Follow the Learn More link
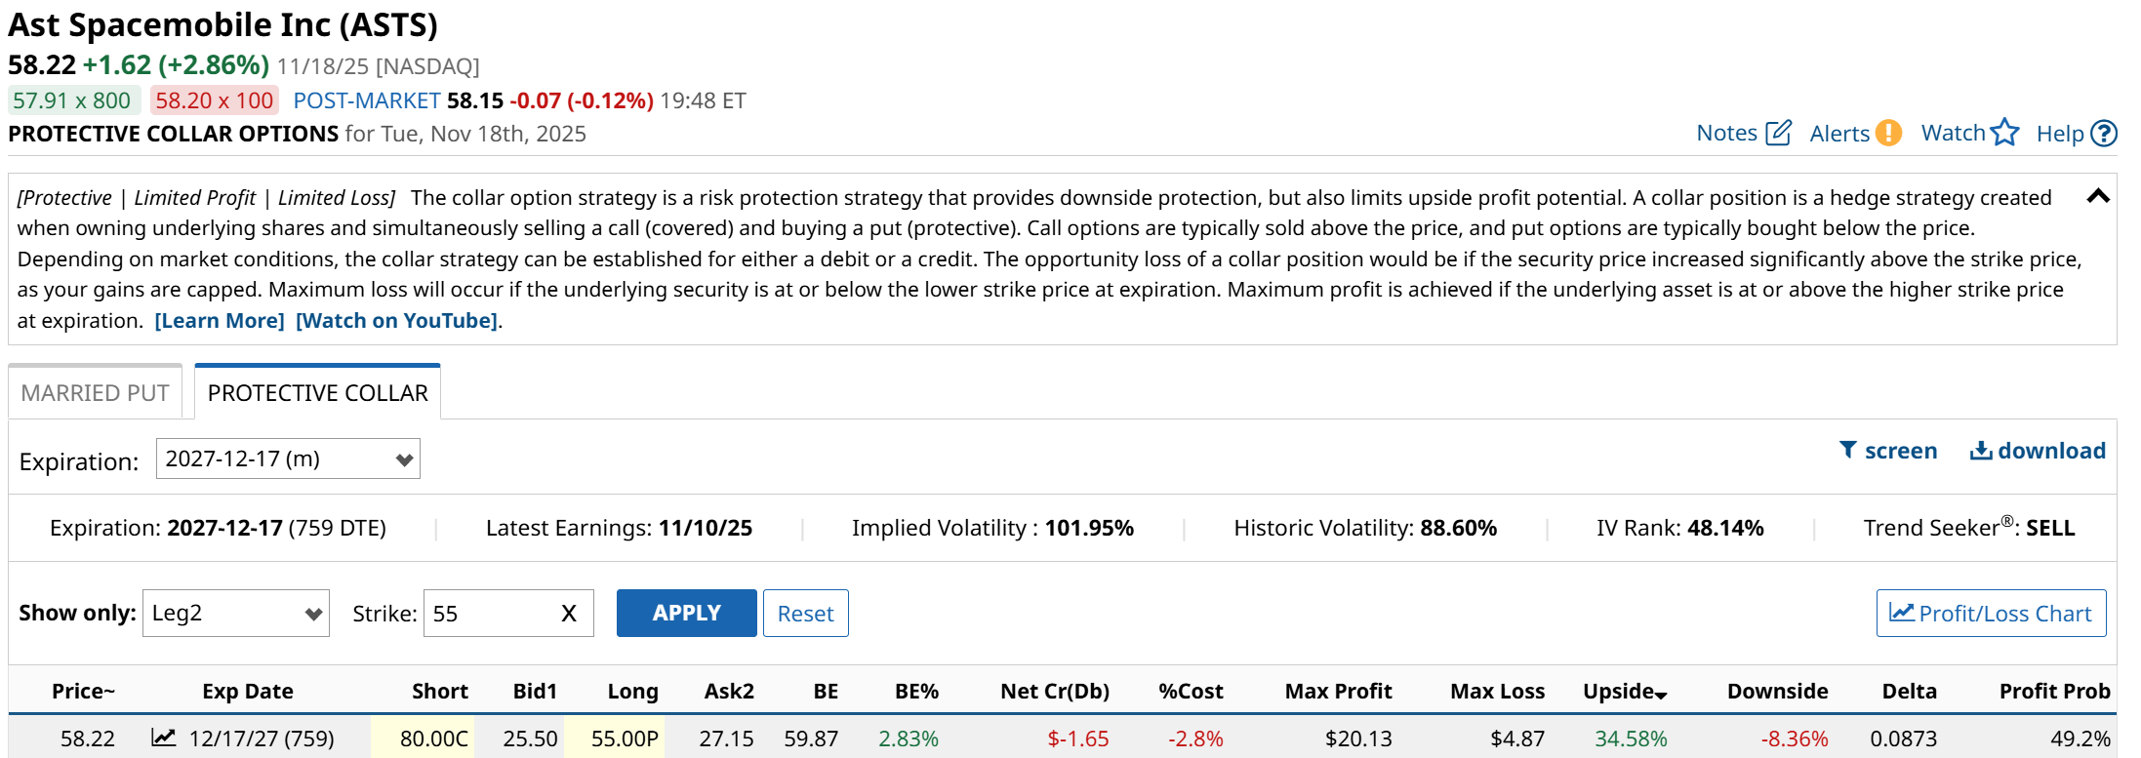 click(x=220, y=321)
